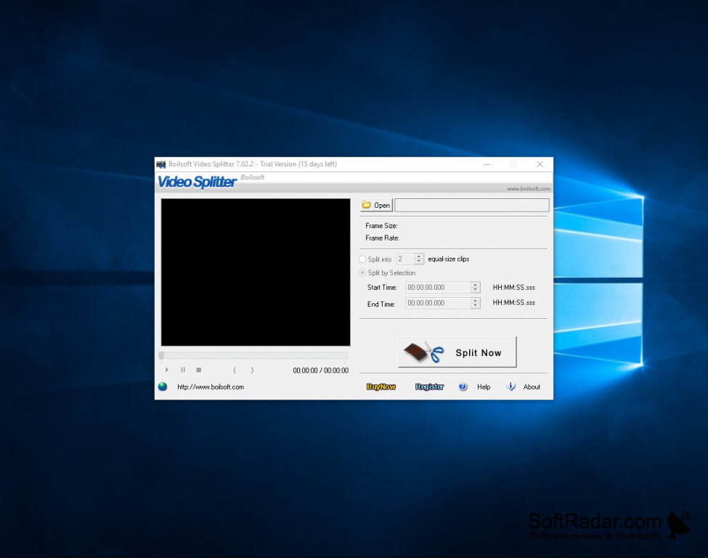Minimize the Boilsoft Video Splitter window
The height and width of the screenshot is (558, 708).
click(x=487, y=164)
